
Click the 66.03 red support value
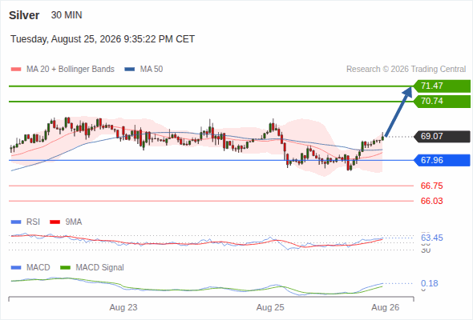point(431,201)
